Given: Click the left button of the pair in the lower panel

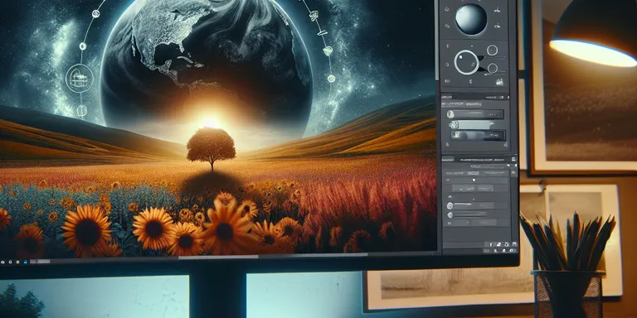Looking at the screenshot, I should [x=464, y=189].
